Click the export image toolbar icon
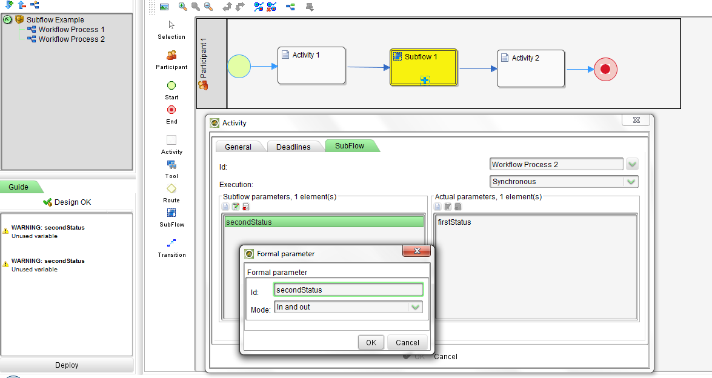Image resolution: width=712 pixels, height=378 pixels. point(164,7)
